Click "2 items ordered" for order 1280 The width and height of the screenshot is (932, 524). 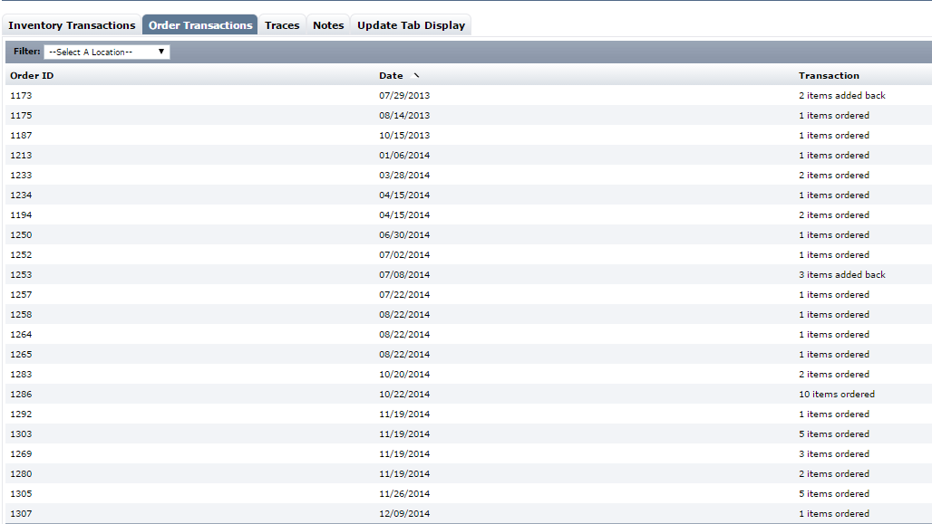coord(834,473)
